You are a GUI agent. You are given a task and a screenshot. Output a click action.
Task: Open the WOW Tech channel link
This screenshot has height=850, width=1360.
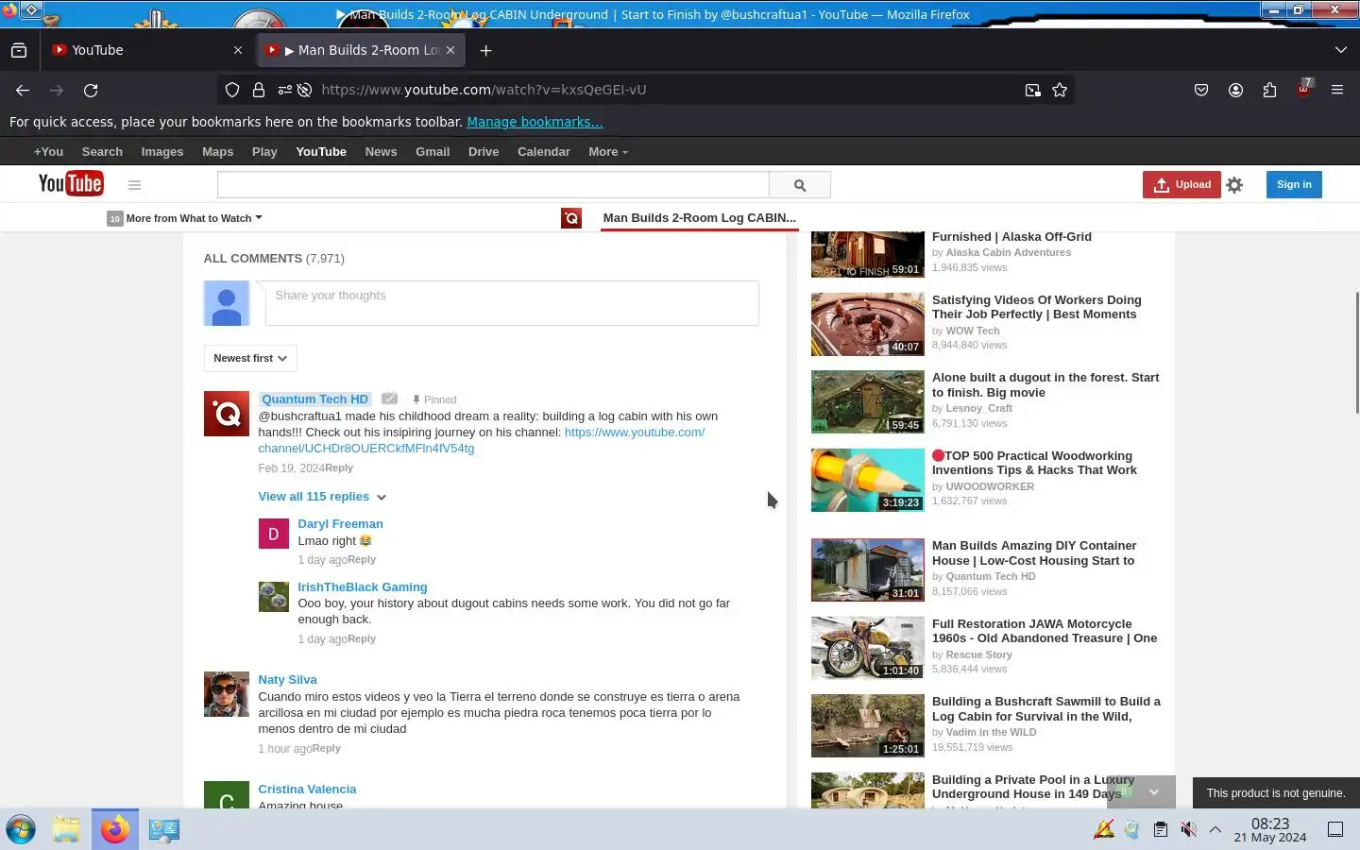[973, 331]
